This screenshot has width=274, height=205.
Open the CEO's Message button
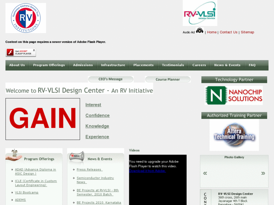click(x=110, y=79)
